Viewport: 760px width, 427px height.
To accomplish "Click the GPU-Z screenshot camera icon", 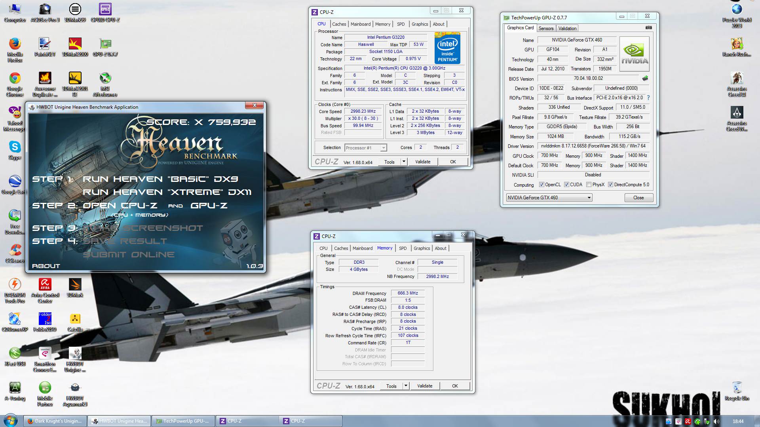I will (x=648, y=28).
